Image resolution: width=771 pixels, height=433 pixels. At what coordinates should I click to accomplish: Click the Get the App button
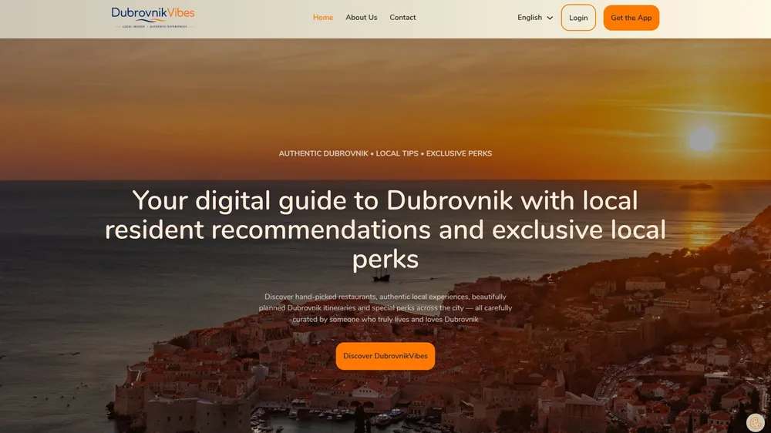tap(631, 18)
